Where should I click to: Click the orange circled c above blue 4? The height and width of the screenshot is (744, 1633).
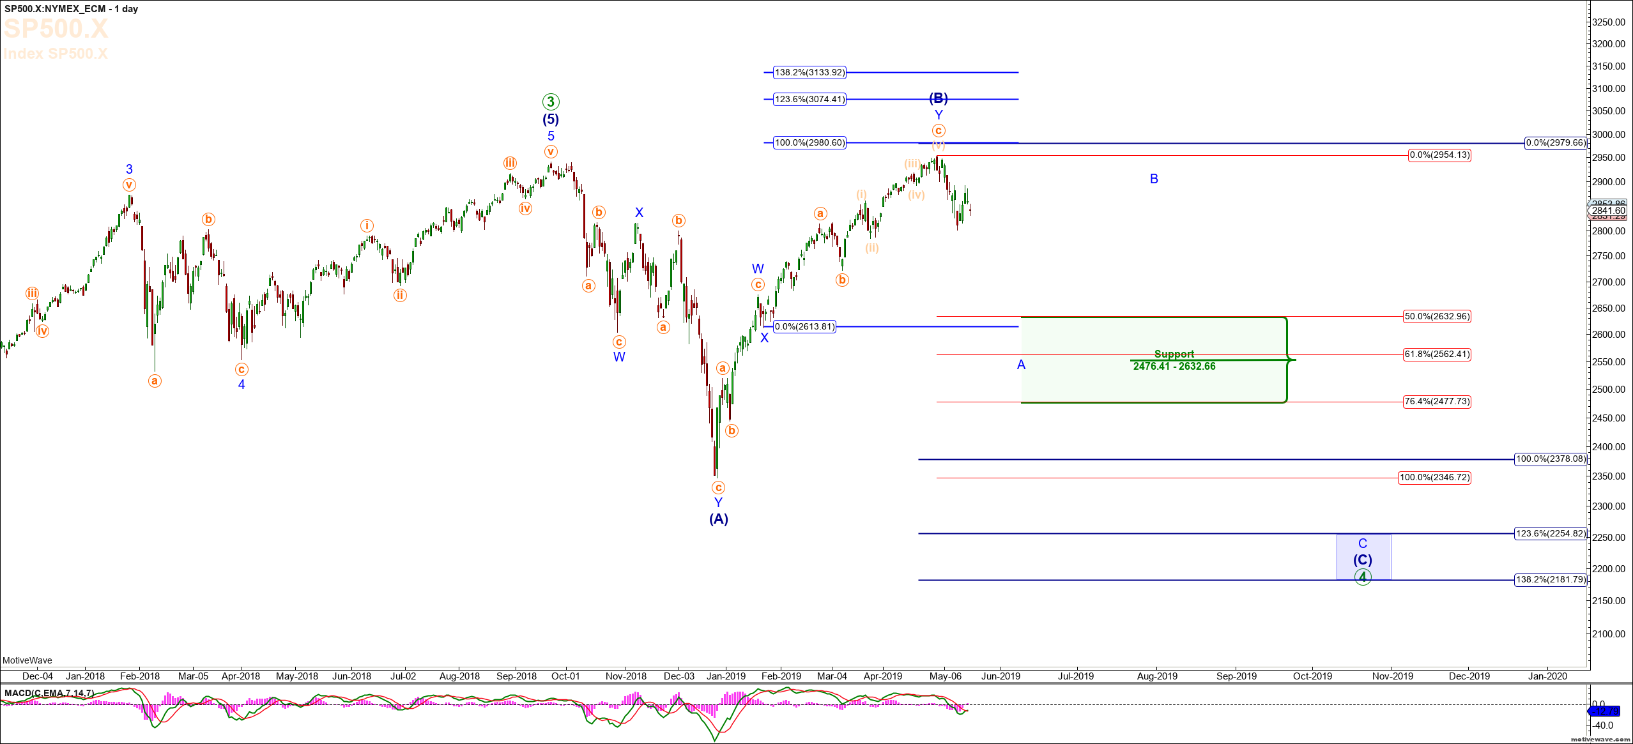(x=241, y=369)
